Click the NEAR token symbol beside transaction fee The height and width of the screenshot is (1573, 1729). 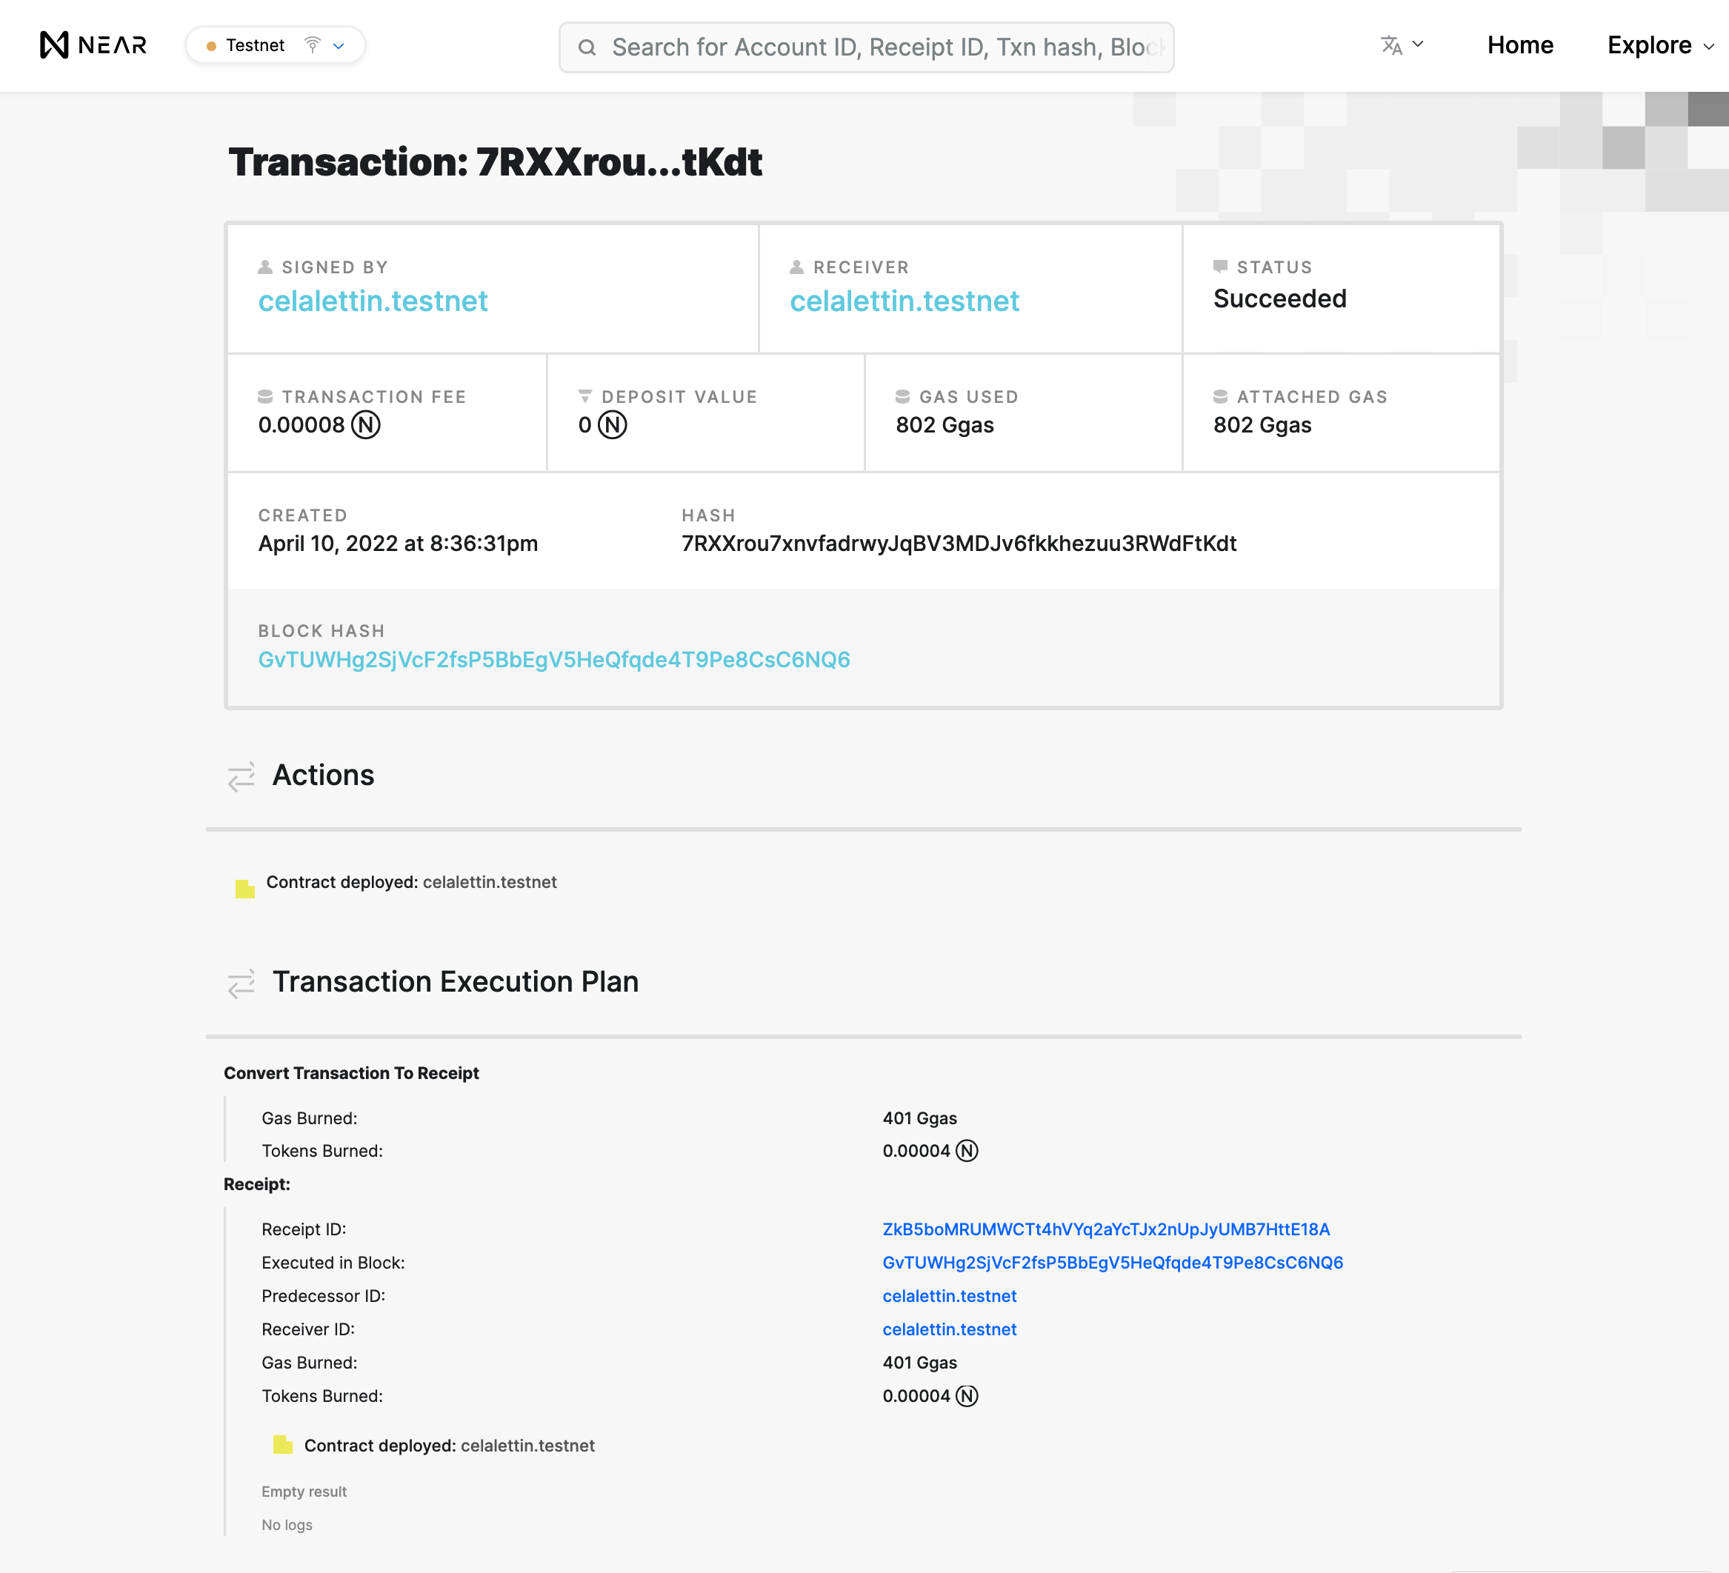366,425
